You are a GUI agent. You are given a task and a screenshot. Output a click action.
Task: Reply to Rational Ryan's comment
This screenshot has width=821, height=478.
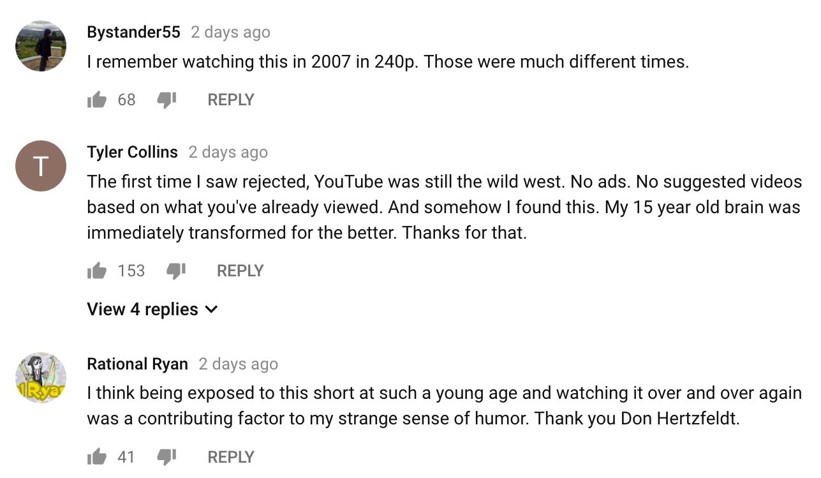231,457
